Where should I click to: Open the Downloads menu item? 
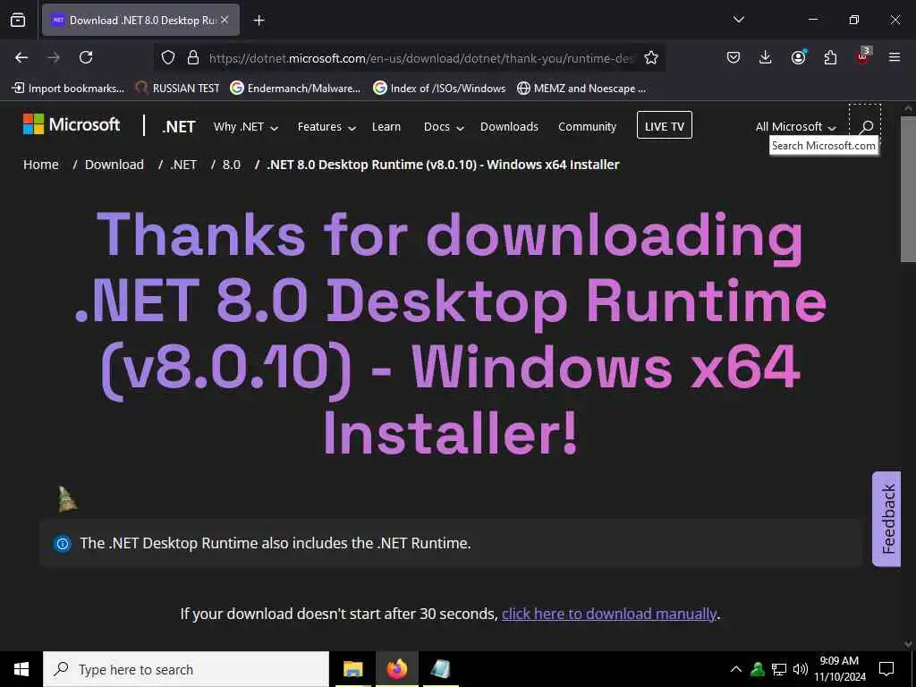(509, 127)
